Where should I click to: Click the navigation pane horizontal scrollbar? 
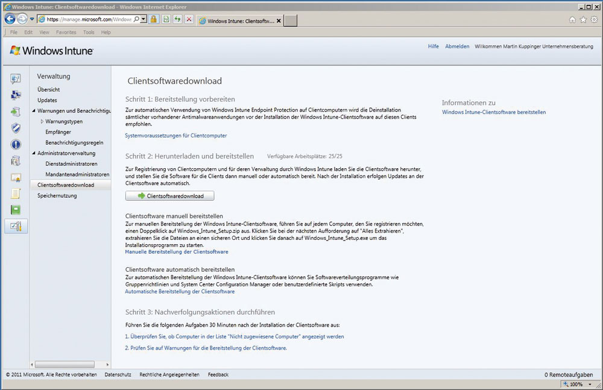pyautogui.click(x=65, y=364)
